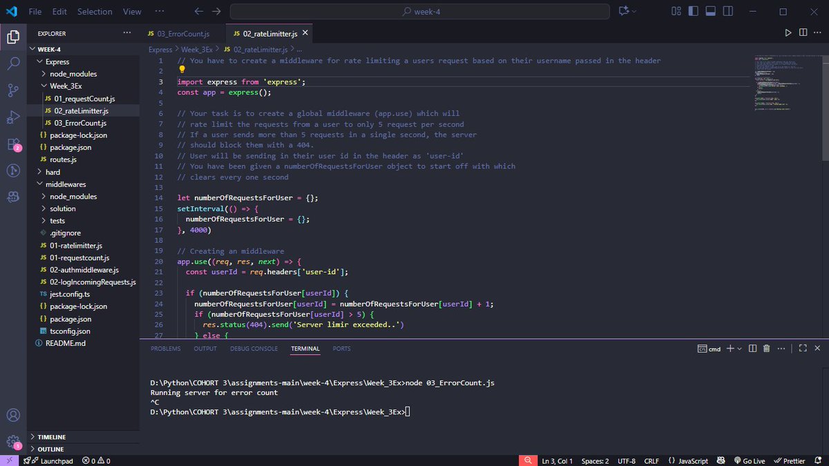Open the launch profile dropdown next to plus
The image size is (829, 466).
[x=739, y=349]
